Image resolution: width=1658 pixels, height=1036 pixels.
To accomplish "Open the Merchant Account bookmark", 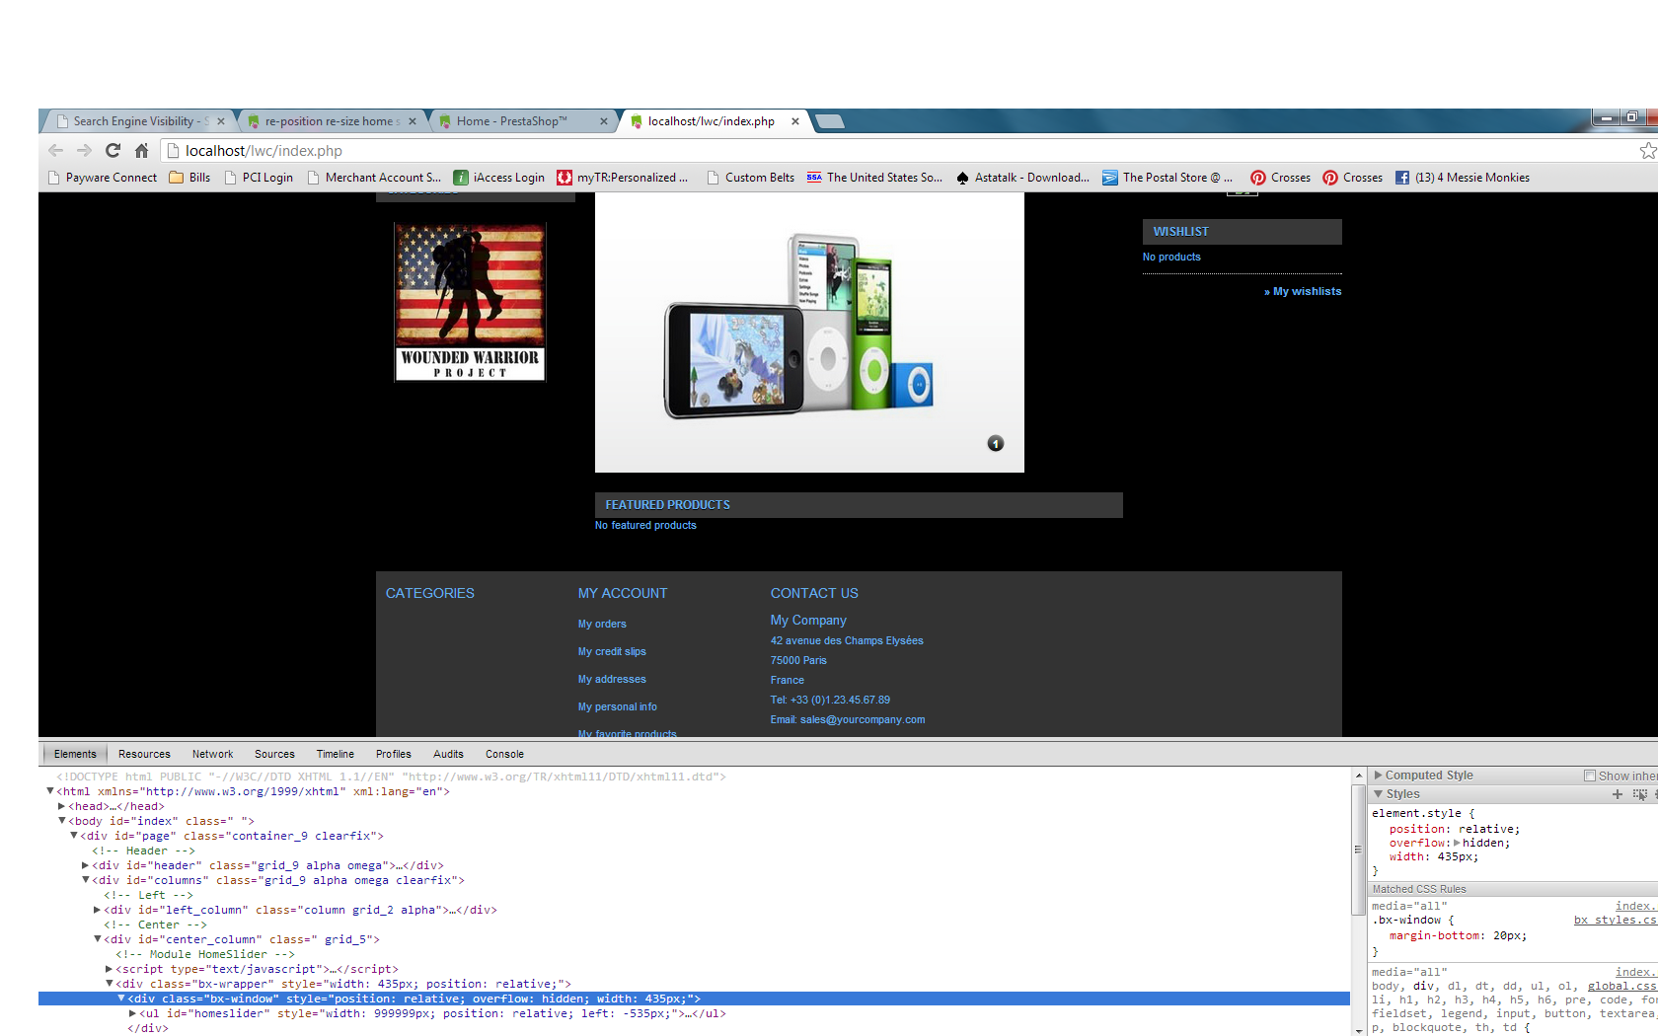I will 374,178.
